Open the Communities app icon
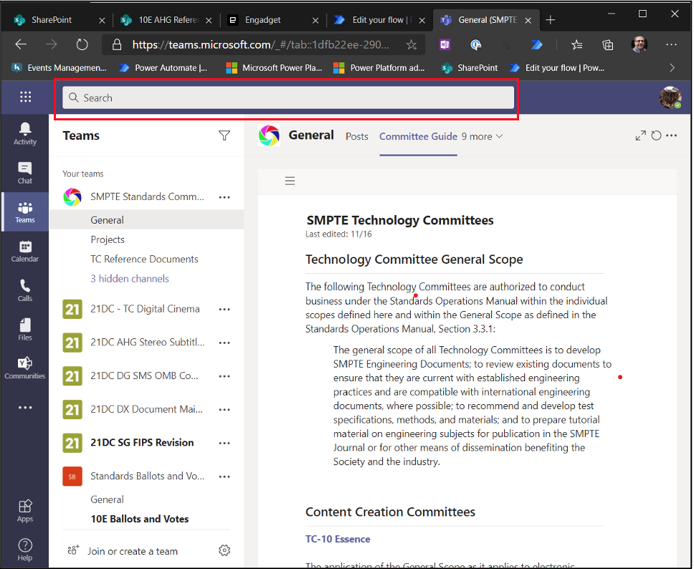The height and width of the screenshot is (569, 694). (25, 368)
